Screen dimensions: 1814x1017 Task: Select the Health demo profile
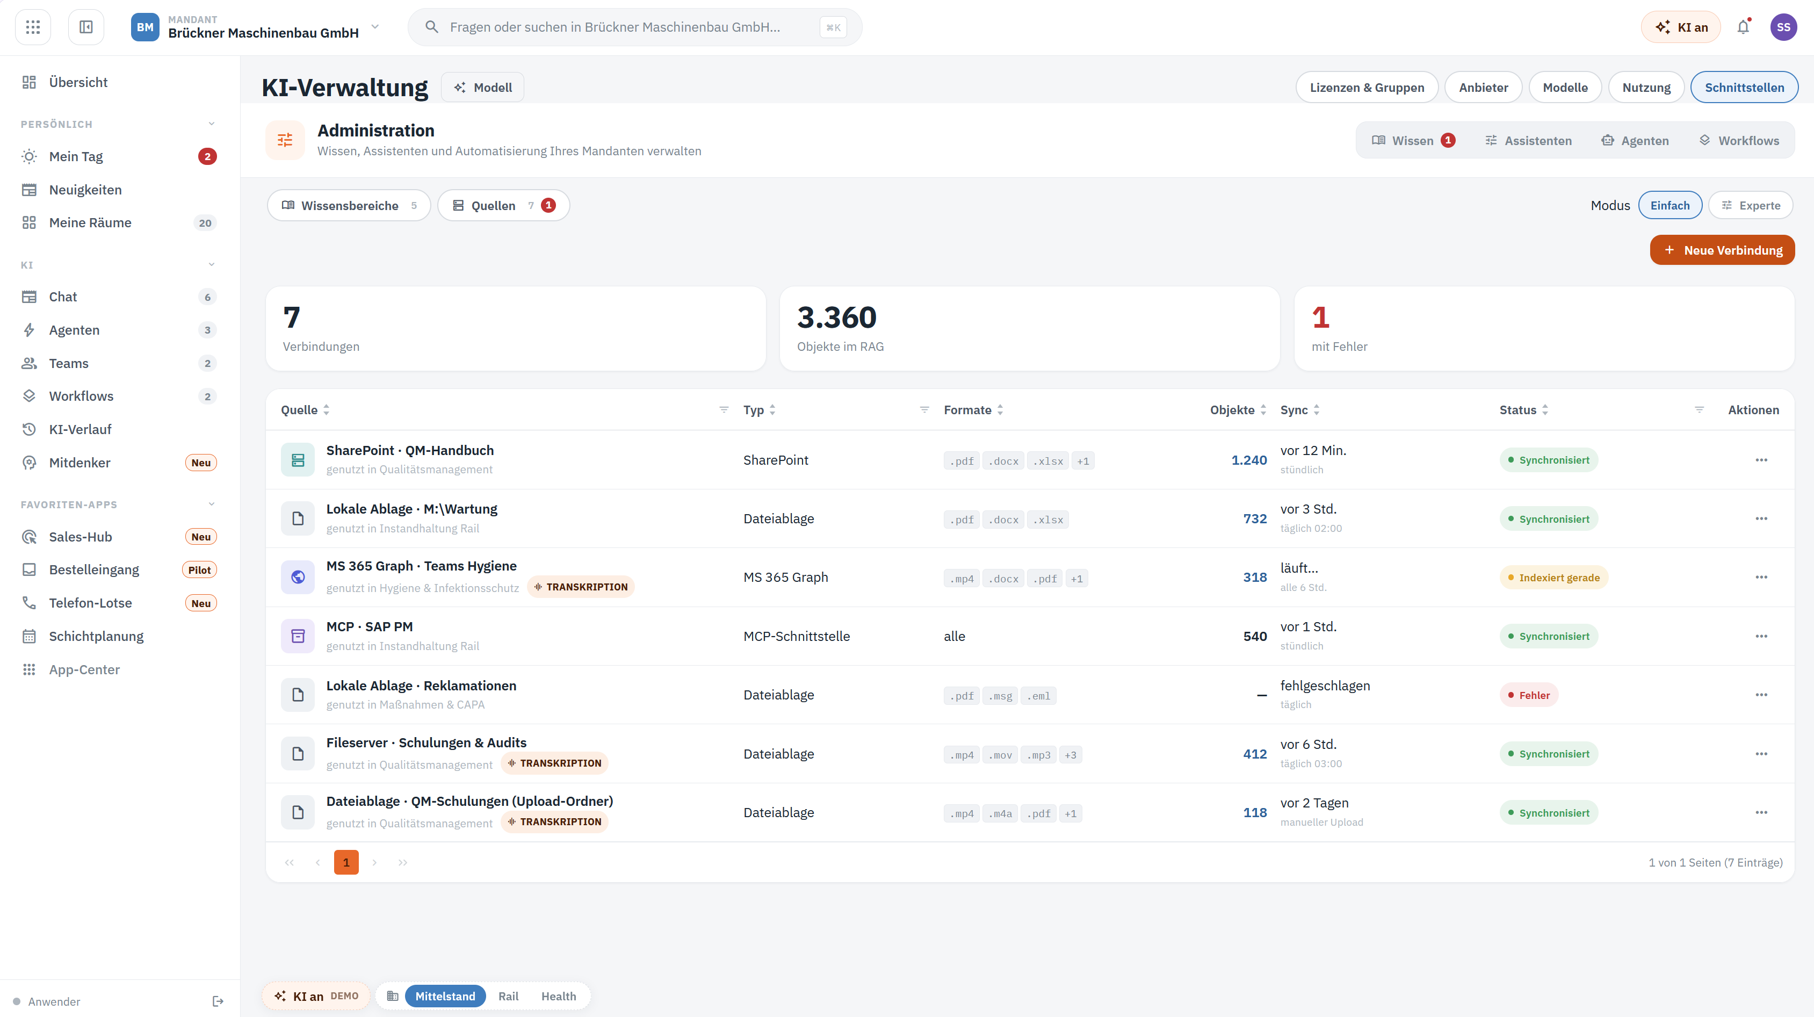click(x=559, y=996)
